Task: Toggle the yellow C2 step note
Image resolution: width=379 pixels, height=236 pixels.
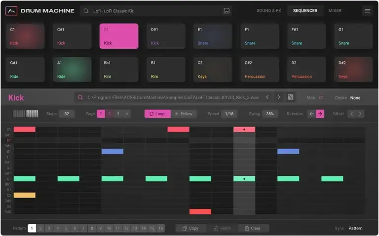Action: (25, 195)
